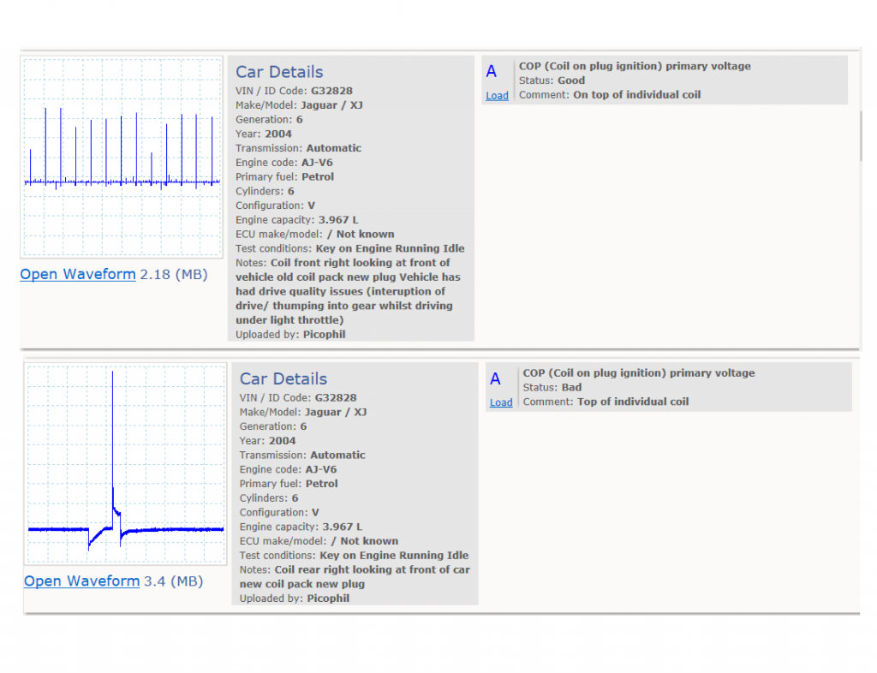Select 'Comment: On top of individual coil'

coord(610,95)
